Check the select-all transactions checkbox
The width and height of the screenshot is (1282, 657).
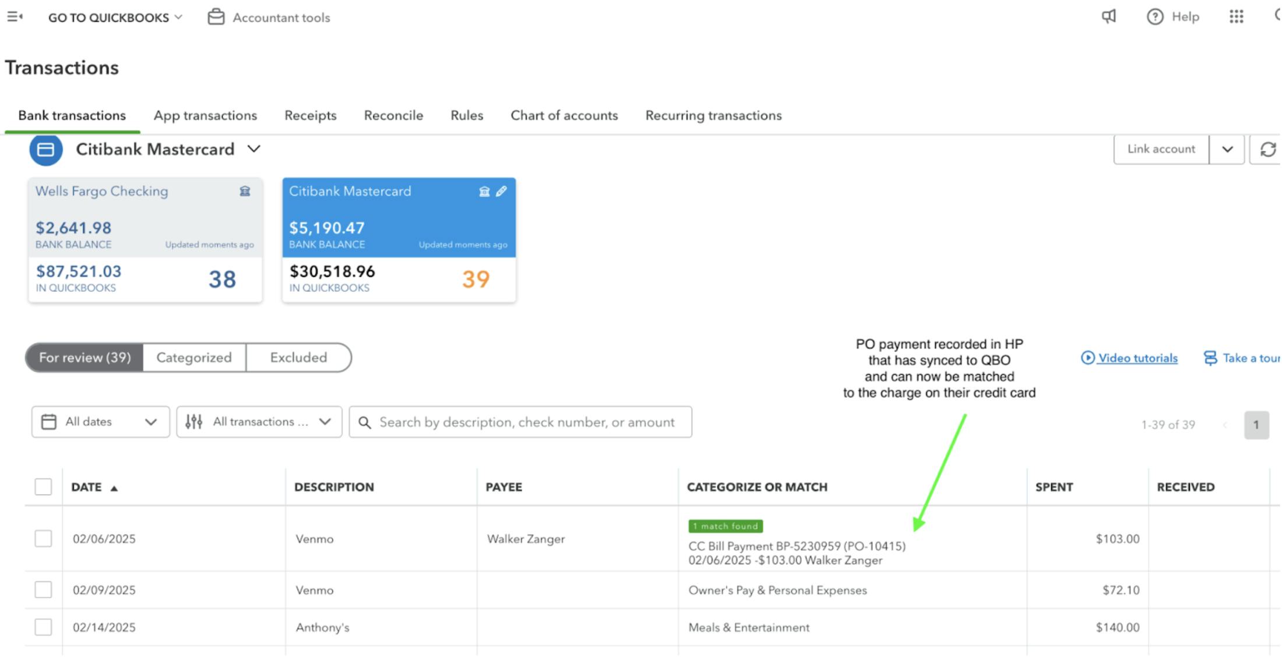(44, 487)
